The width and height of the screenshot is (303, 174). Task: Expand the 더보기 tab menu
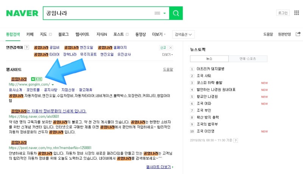pyautogui.click(x=159, y=34)
